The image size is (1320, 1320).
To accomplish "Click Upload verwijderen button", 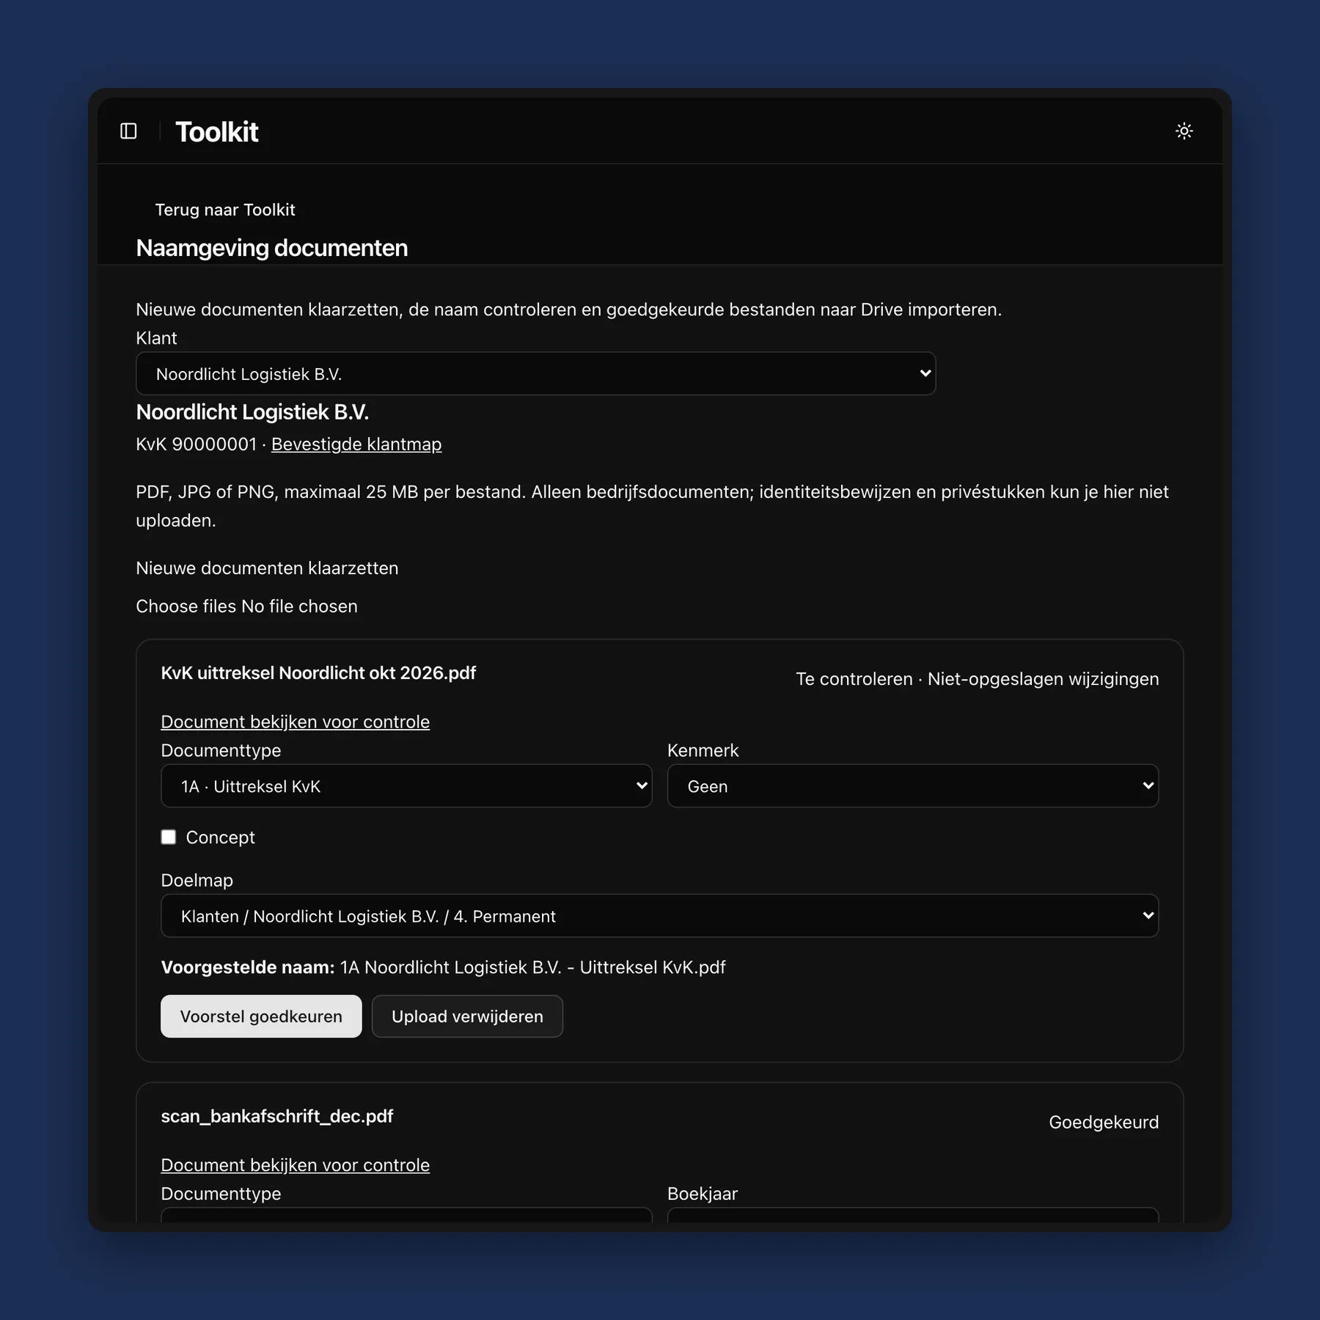I will pos(467,1016).
